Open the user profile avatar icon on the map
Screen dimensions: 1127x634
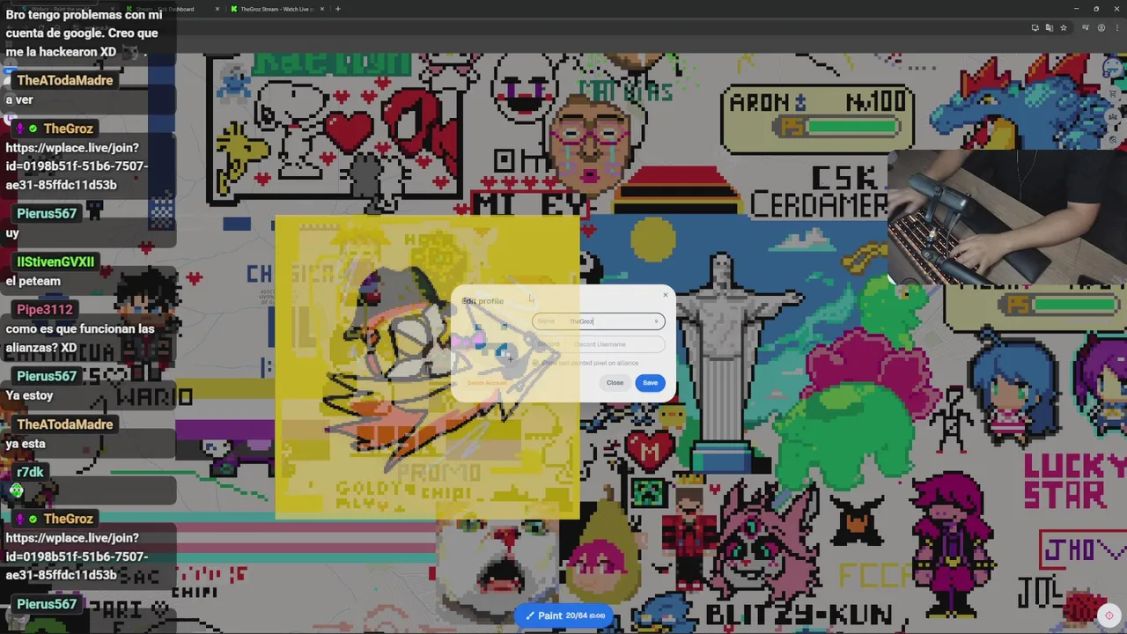[1114, 69]
